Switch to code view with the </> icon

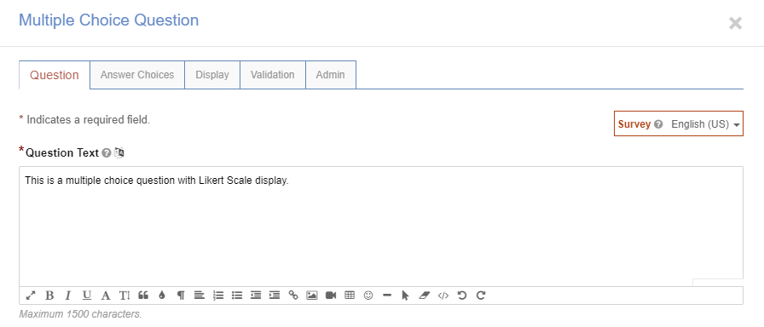click(x=443, y=295)
